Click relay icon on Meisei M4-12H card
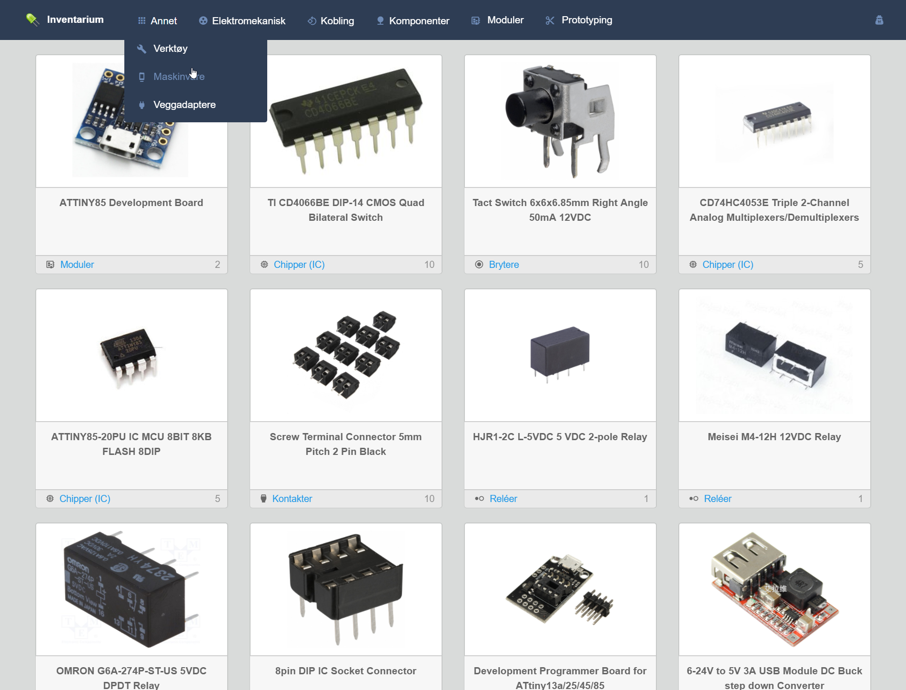This screenshot has height=690, width=906. [694, 499]
